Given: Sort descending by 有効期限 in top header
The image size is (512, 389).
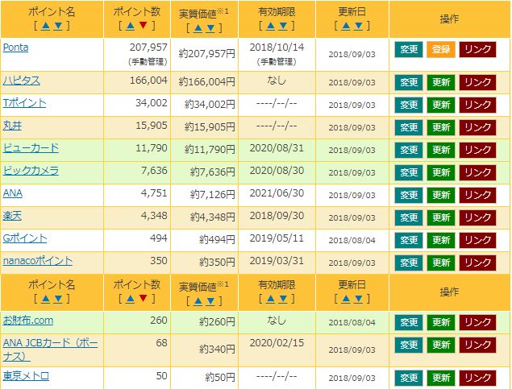Looking at the screenshot, I should coord(283,26).
